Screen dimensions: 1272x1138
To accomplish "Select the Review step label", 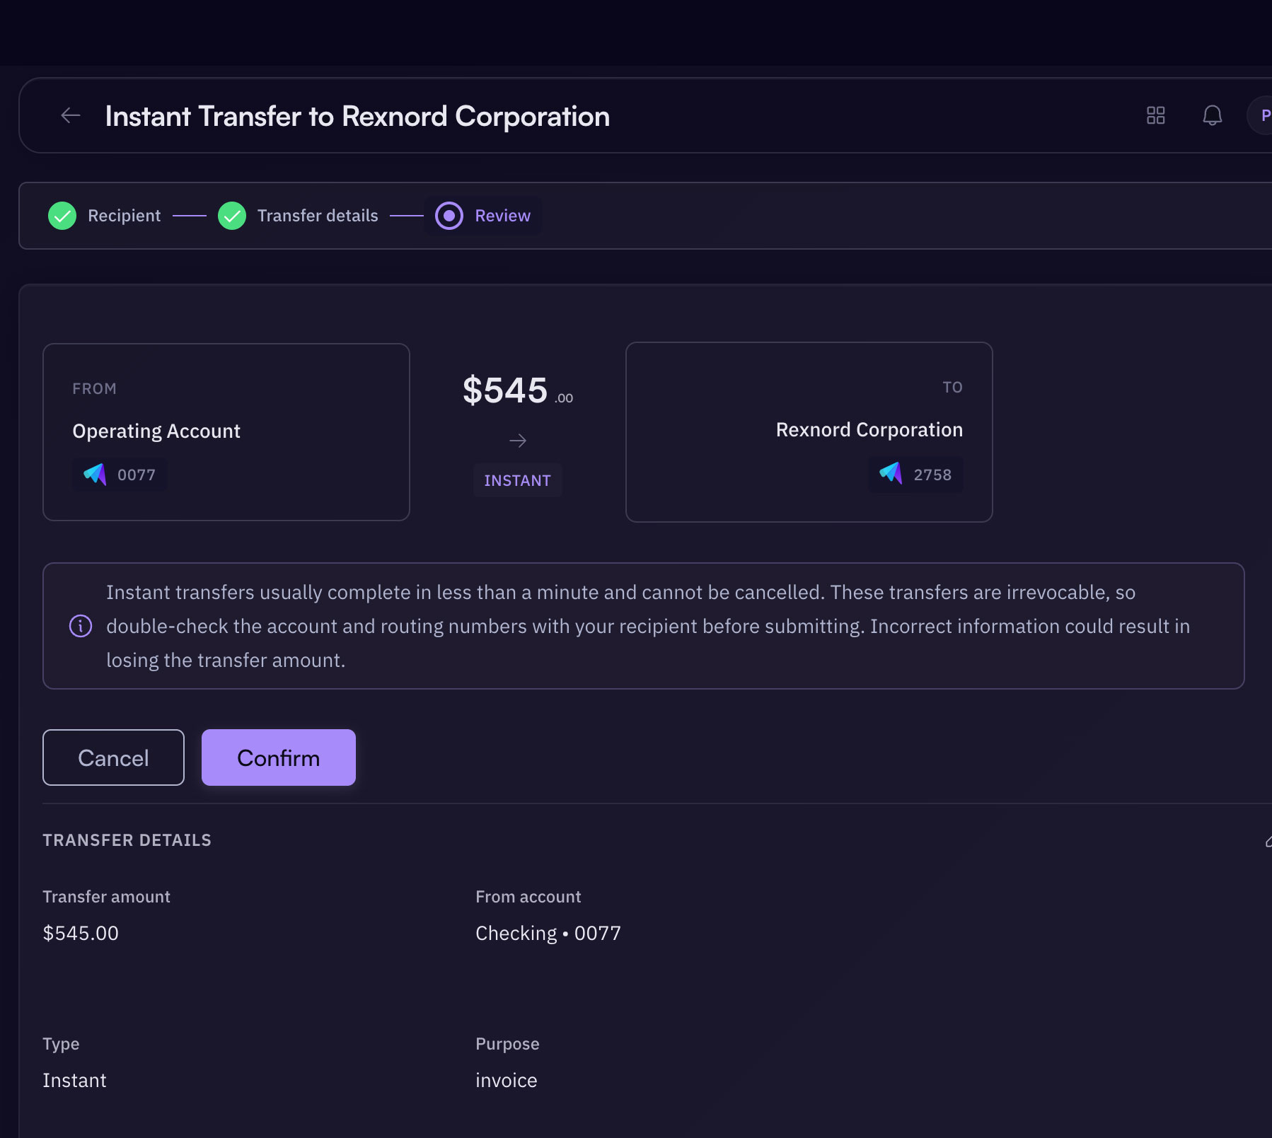I will tap(502, 216).
